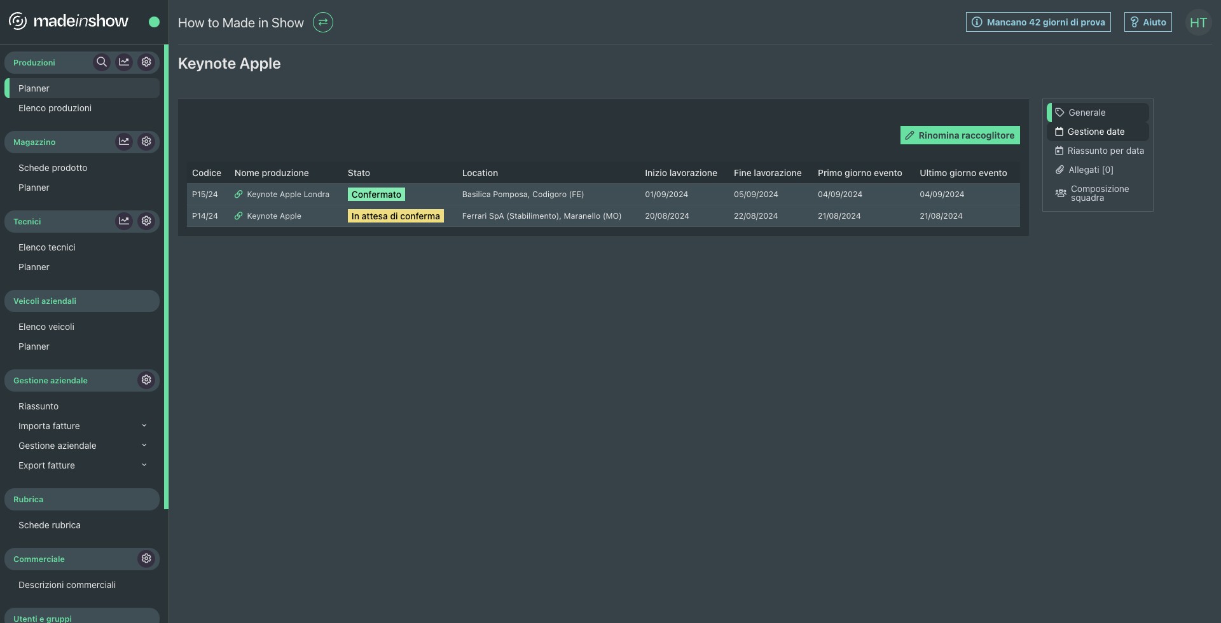Click the Veicoli aziendali section header

[82, 301]
